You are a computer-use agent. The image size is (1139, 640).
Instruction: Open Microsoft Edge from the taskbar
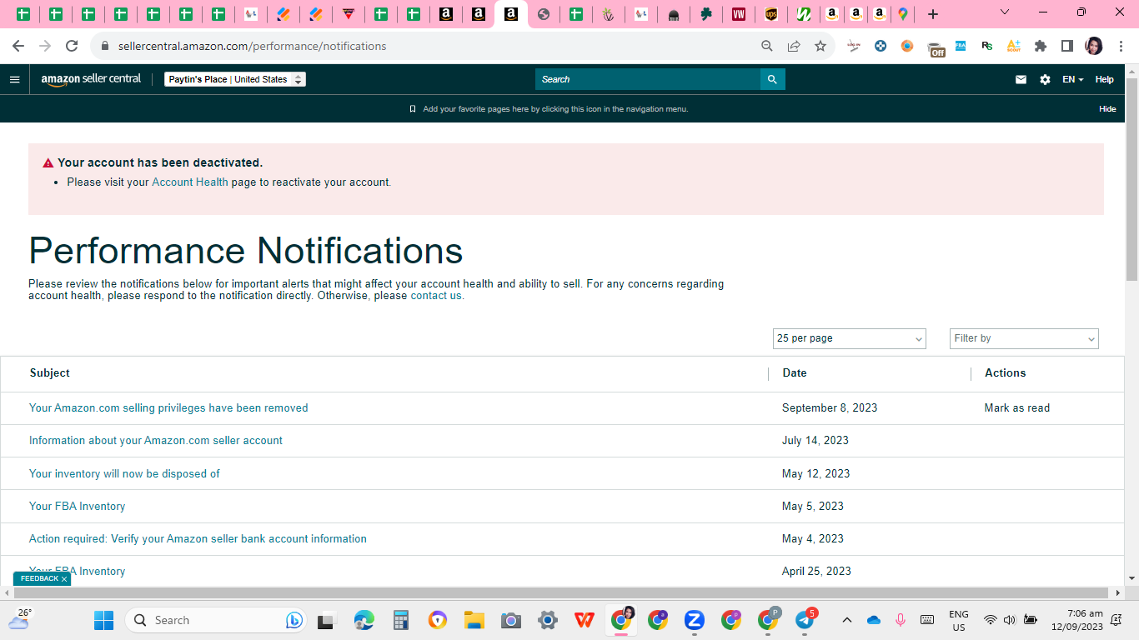[364, 620]
